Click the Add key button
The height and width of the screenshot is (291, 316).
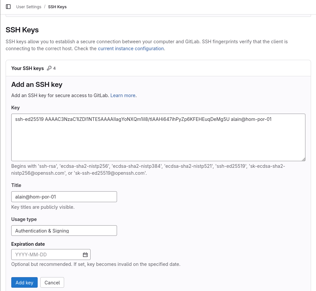click(x=24, y=282)
